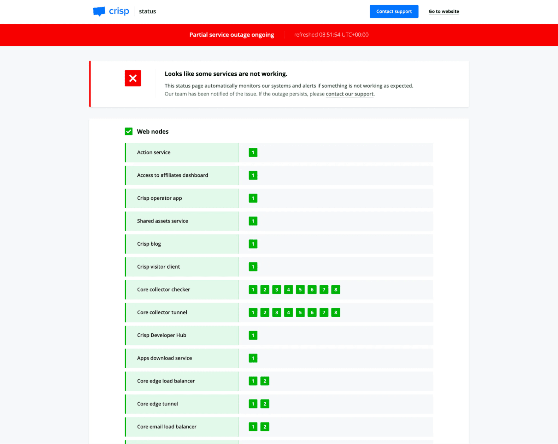Select node 6 of Core collector tunnel

point(312,312)
